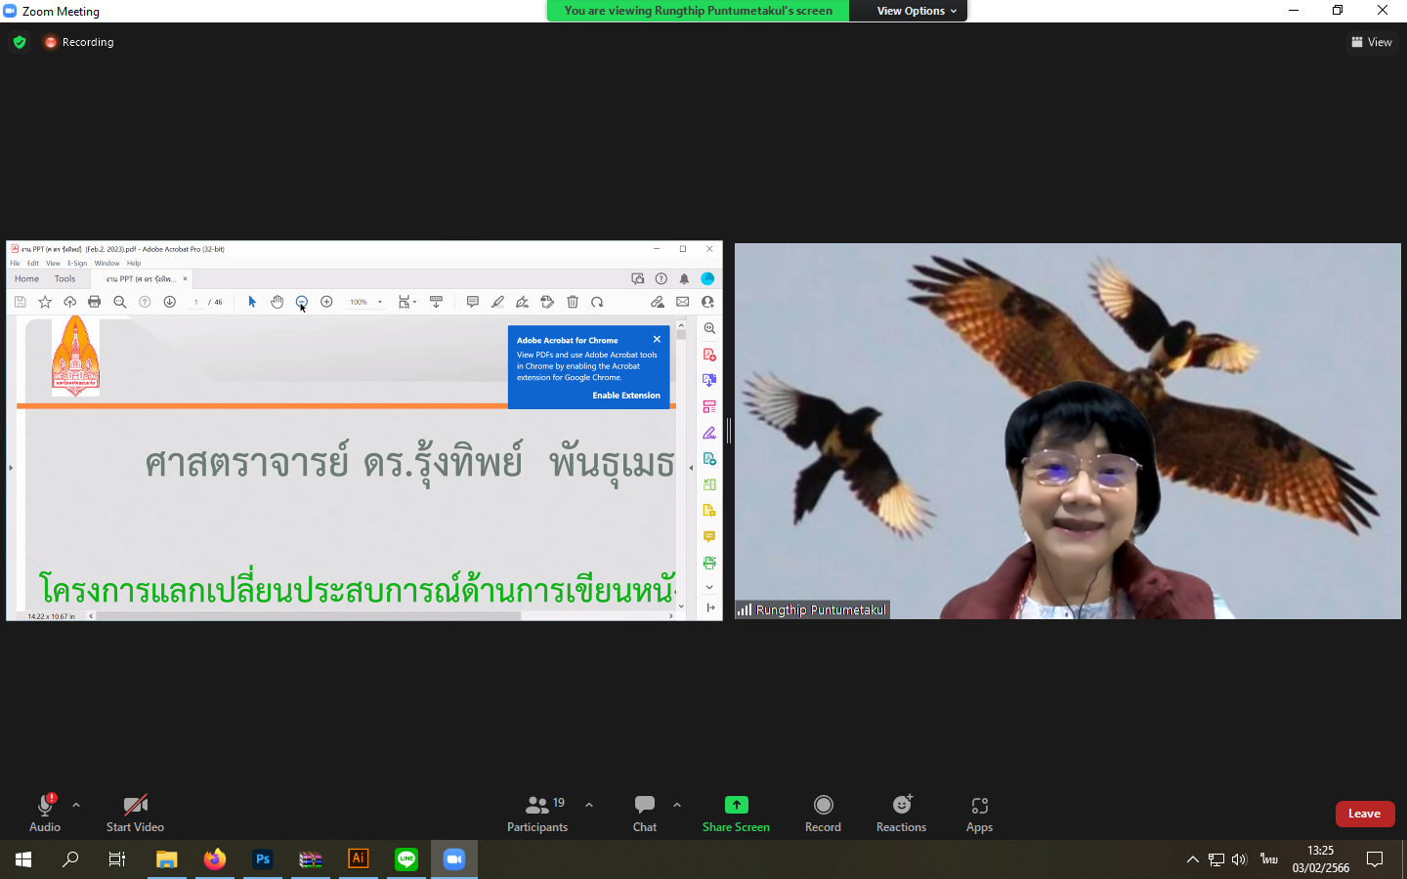Viewport: 1407px width, 879px height.
Task: Click the green Share Screen button
Action: (736, 813)
